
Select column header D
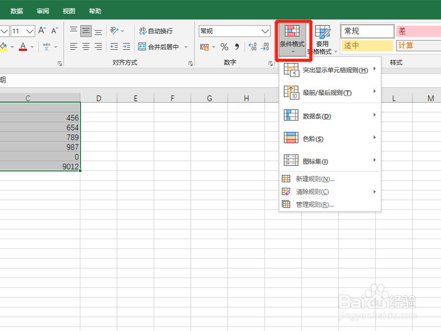click(x=98, y=98)
